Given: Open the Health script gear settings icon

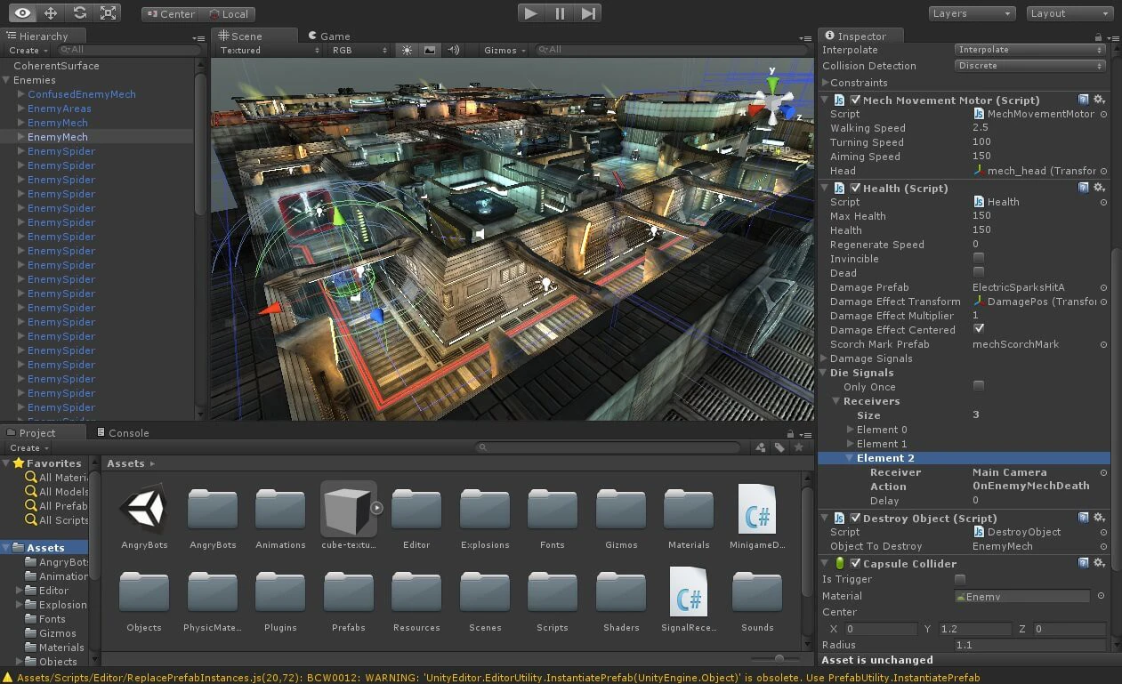Looking at the screenshot, I should point(1100,188).
